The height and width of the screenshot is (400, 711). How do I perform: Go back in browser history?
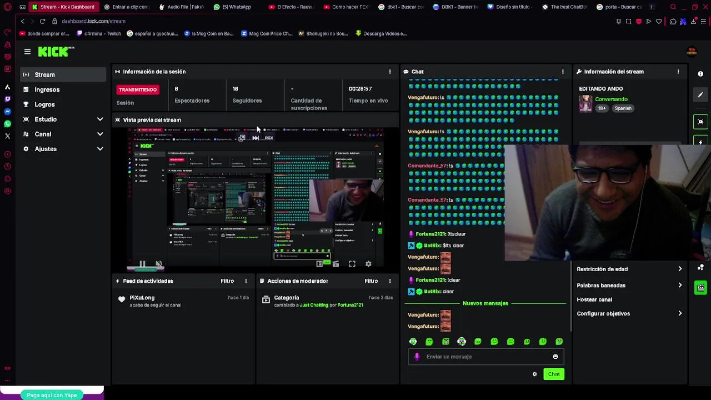(x=22, y=21)
